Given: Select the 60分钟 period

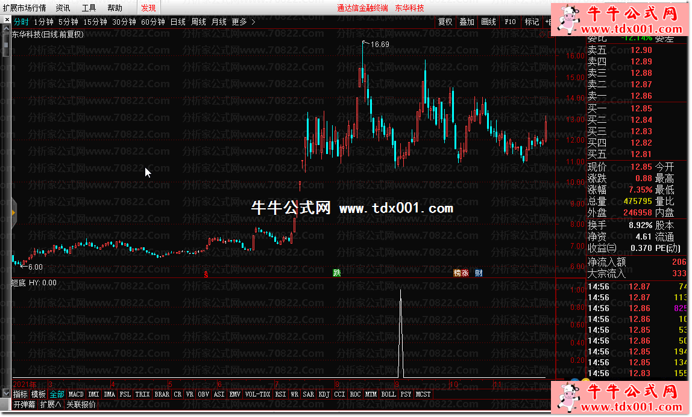Looking at the screenshot, I should [x=153, y=22].
